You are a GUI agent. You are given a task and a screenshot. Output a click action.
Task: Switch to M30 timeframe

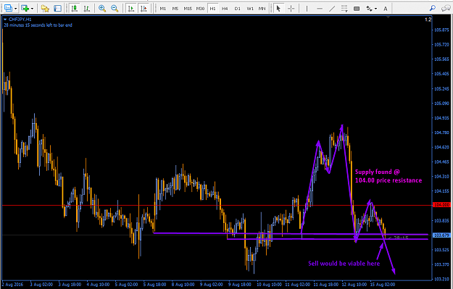click(200, 9)
